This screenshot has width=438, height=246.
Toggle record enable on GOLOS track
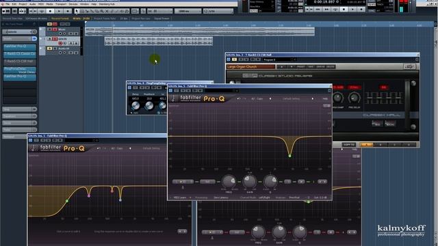pos(60,43)
